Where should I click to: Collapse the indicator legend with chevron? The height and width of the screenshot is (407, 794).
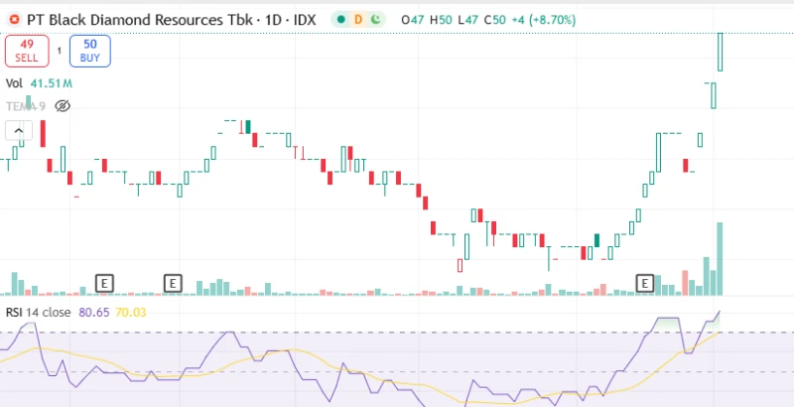pos(19,130)
